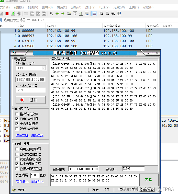Go back in packet history
The height and width of the screenshot is (194, 178).
click(57, 14)
